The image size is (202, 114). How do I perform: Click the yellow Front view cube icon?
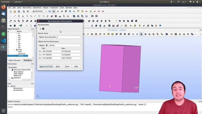(108, 34)
